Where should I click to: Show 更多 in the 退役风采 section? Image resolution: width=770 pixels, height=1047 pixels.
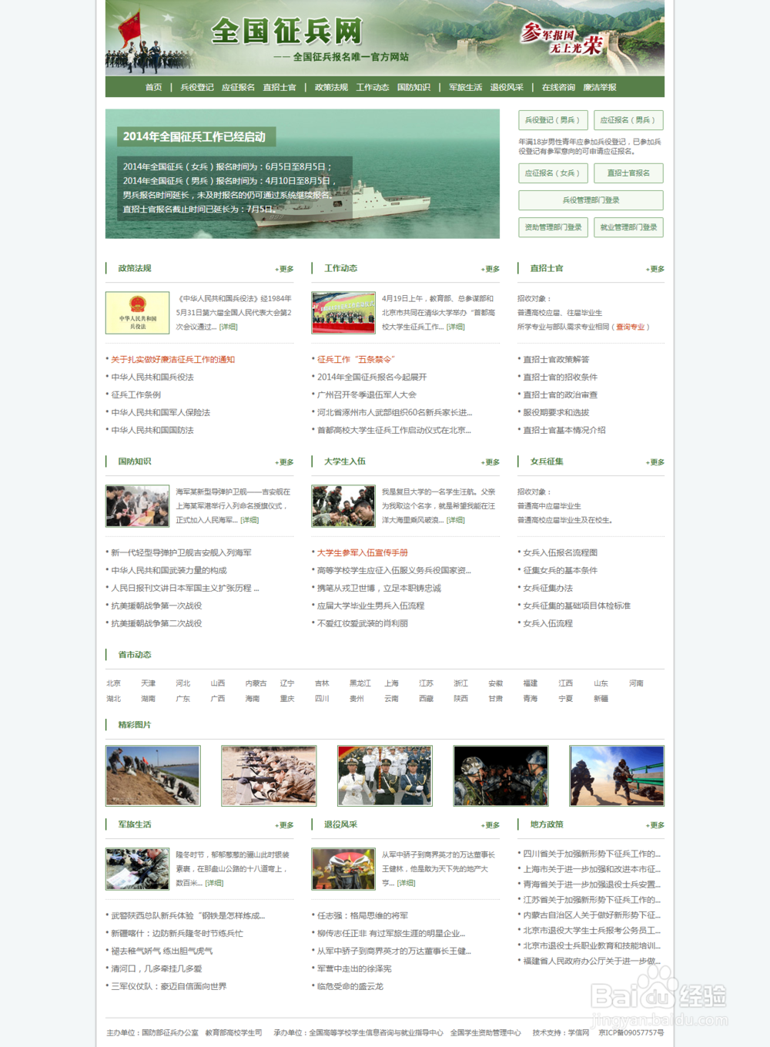[490, 825]
